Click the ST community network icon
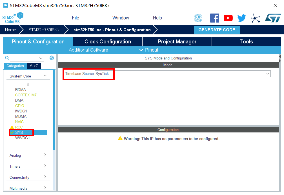 255,18
